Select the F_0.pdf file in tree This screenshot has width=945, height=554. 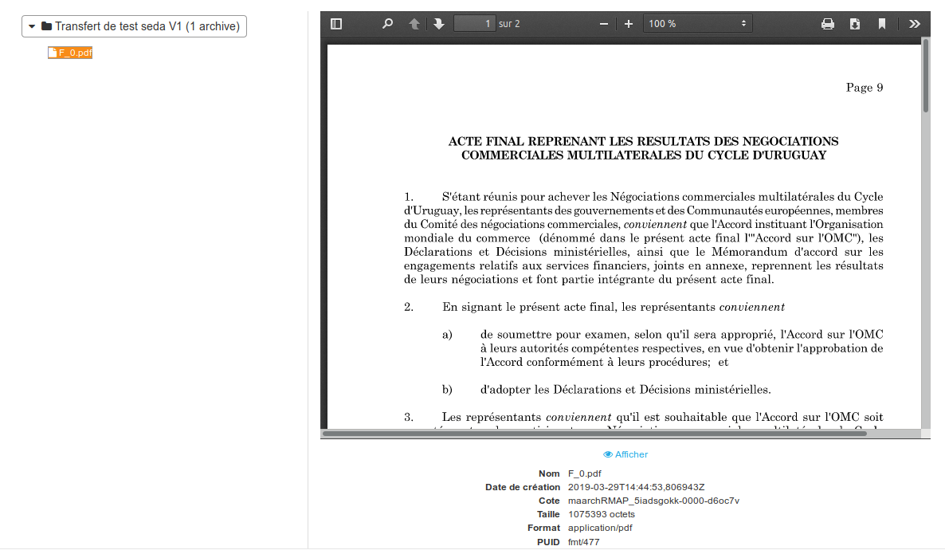tap(70, 53)
